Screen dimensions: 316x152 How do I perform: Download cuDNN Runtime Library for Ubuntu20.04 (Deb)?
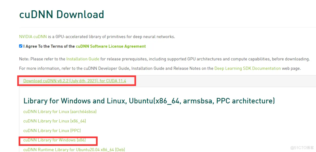(74, 150)
